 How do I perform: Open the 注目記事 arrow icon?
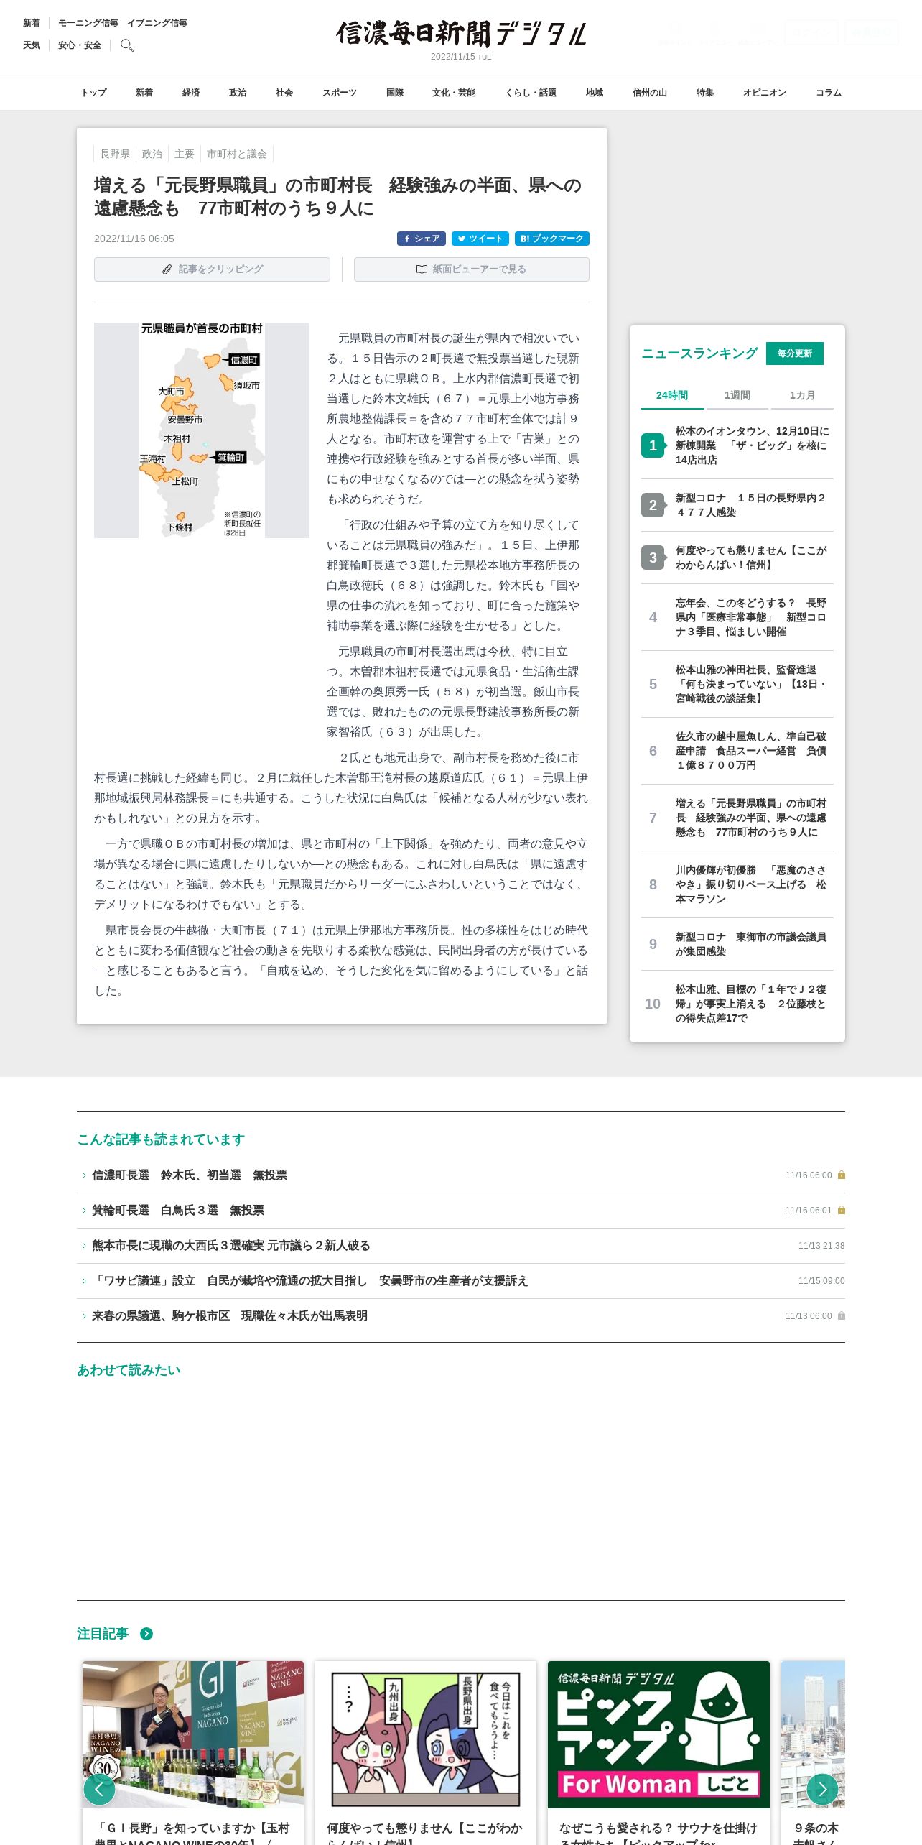146,1634
